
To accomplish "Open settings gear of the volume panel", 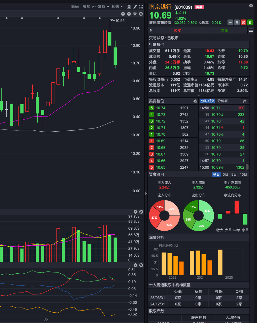I will click(x=136, y=212).
